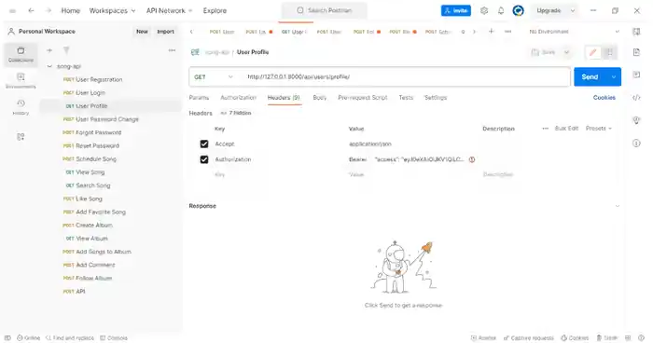Open the Presets dropdown in headers table

pos(599,129)
